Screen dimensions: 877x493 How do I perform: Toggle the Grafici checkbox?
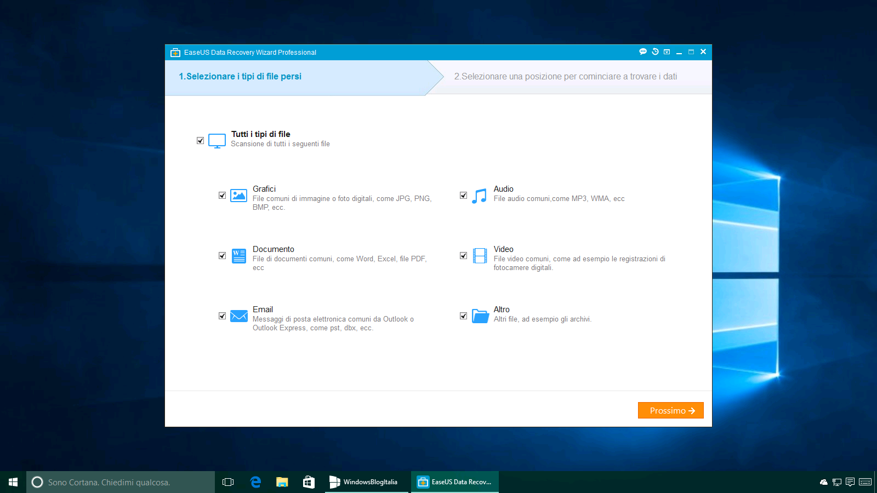[223, 196]
